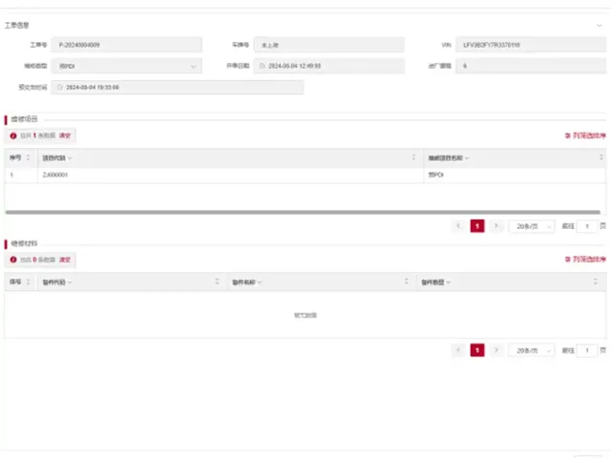Screen dimensions: 611x458
Task: Open filter chevron on 维修项目名称 column header
Action: [467, 158]
